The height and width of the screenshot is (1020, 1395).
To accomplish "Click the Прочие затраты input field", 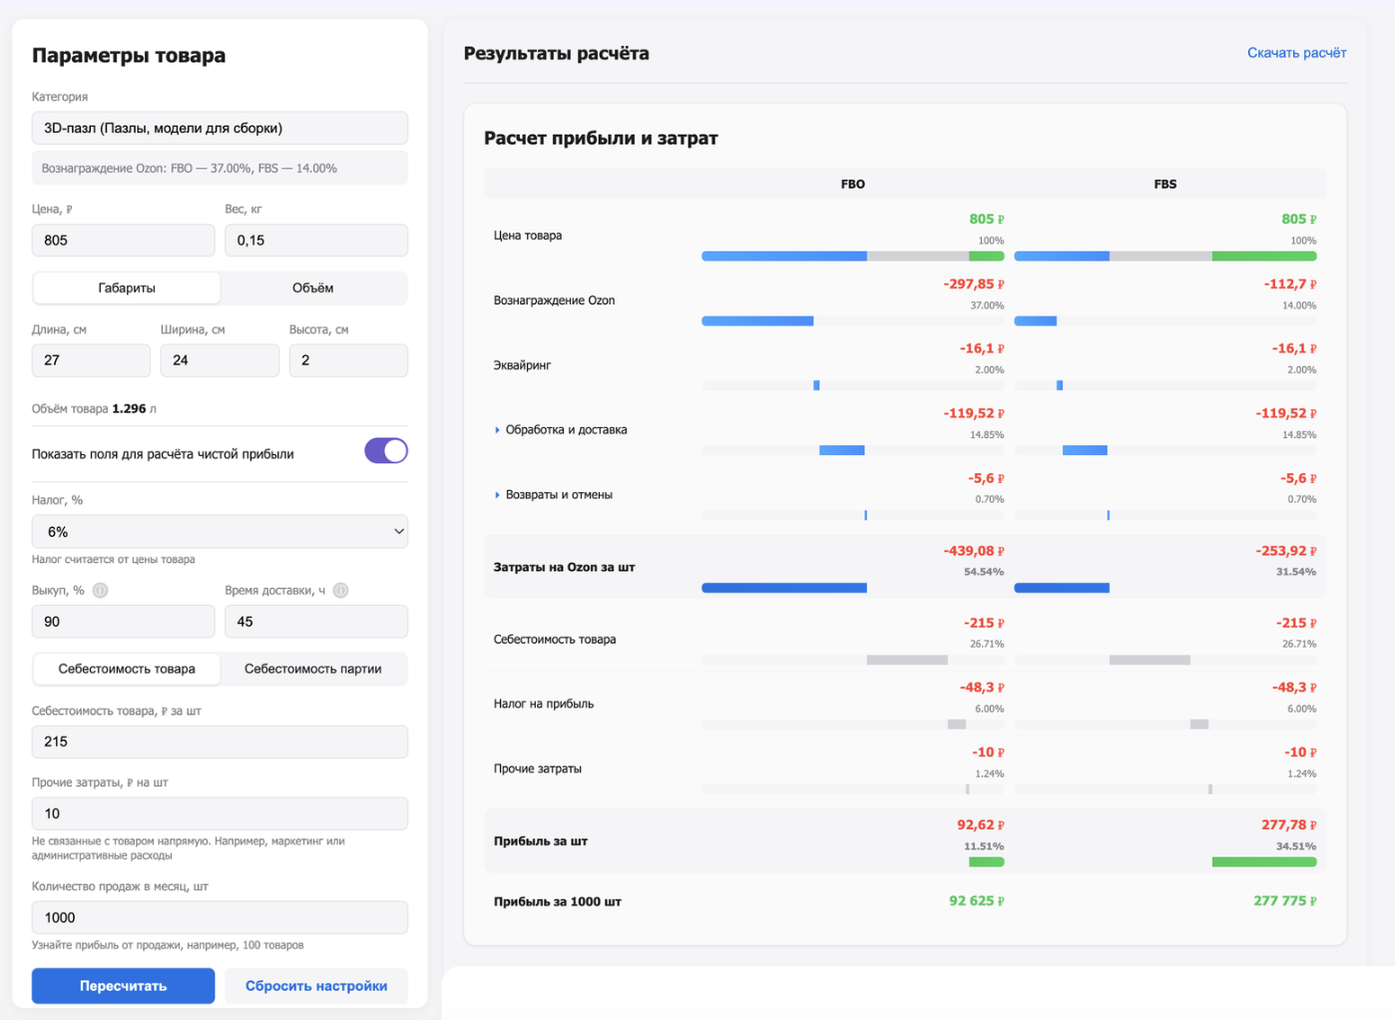I will coord(220,813).
